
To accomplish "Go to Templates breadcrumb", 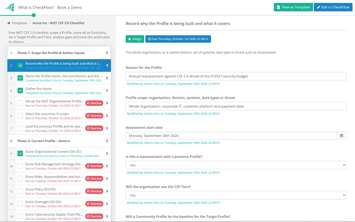I will tap(19, 23).
